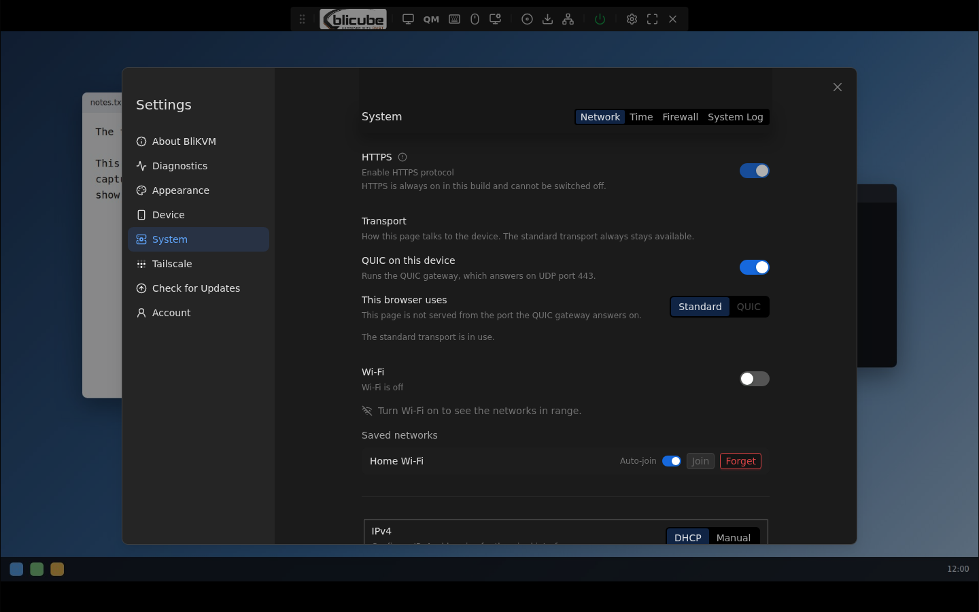Click the QM toolbar button

tap(431, 19)
